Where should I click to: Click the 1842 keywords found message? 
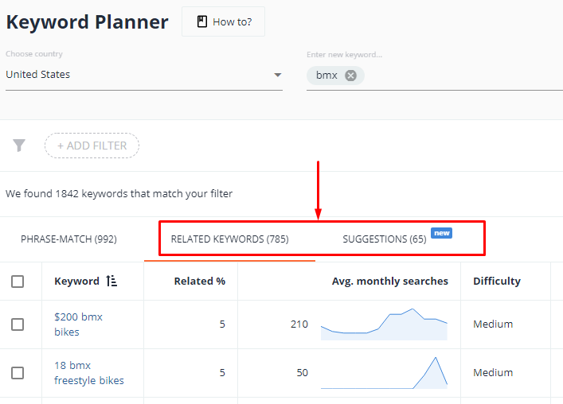click(119, 193)
